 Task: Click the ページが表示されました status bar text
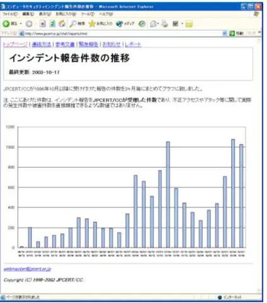click(x=23, y=297)
